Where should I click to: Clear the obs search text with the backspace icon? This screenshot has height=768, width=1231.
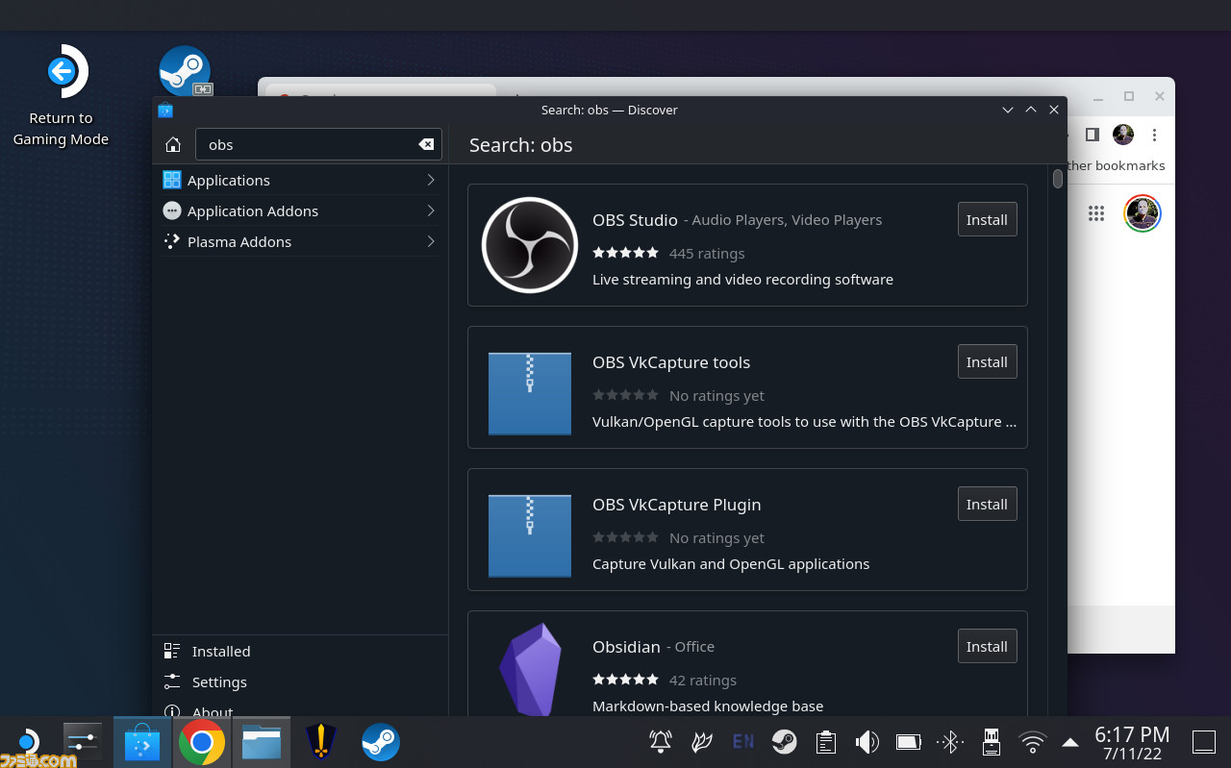click(x=426, y=145)
